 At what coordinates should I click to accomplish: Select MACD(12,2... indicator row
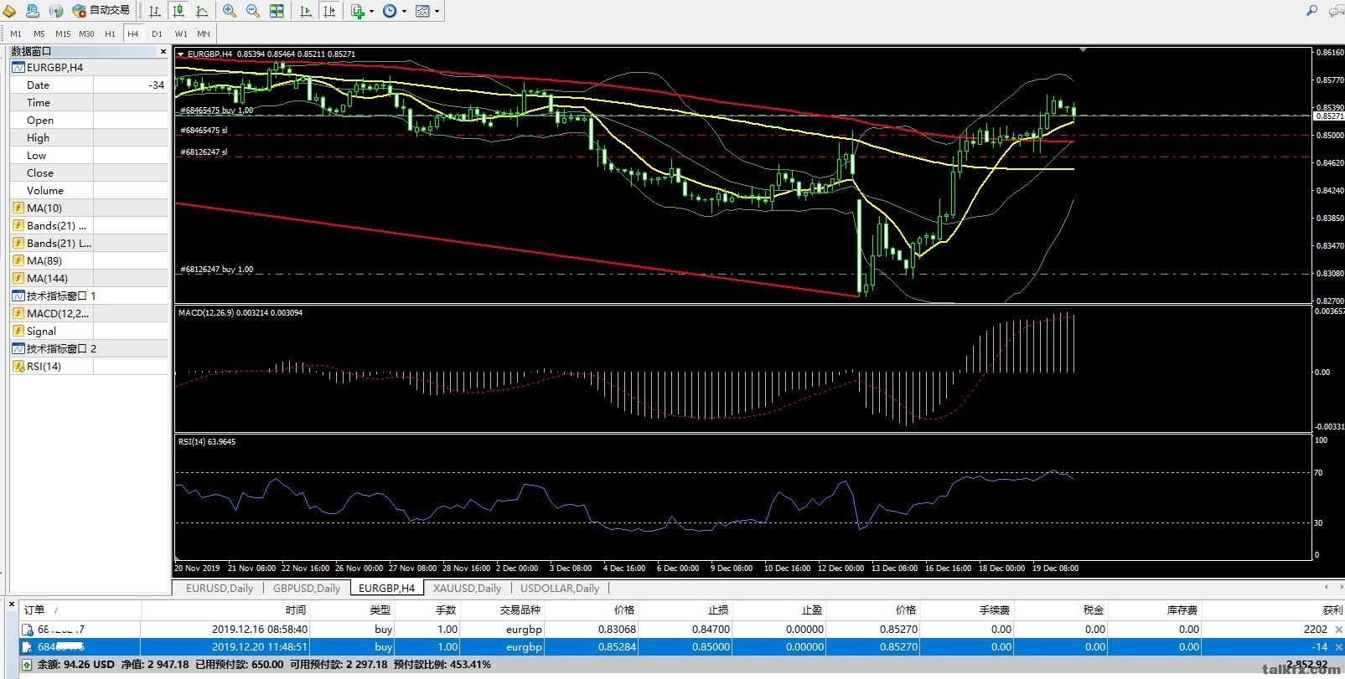tap(89, 313)
